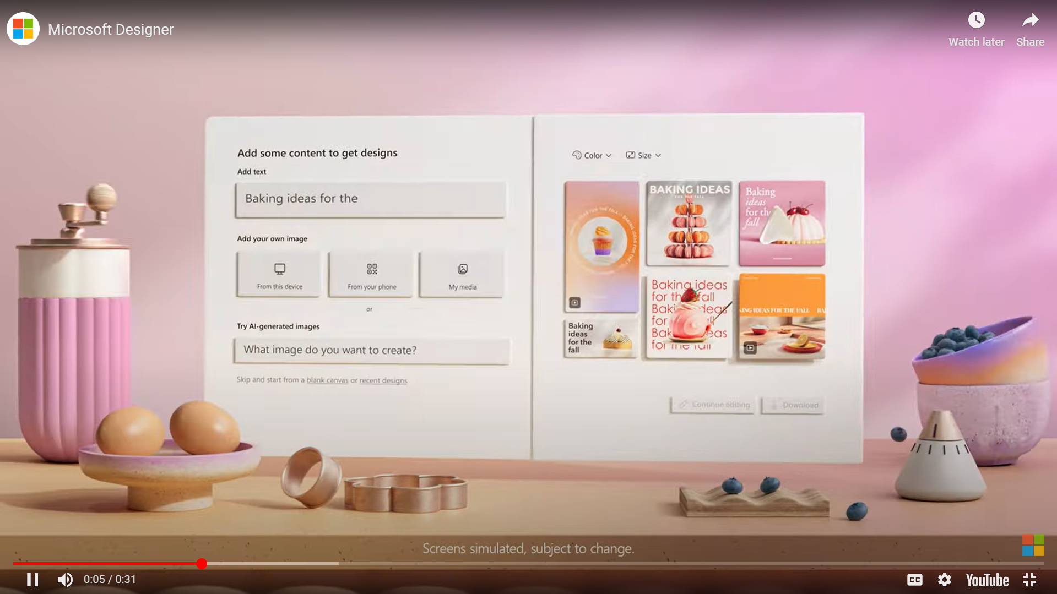Viewport: 1057px width, 594px height.
Task: Mute the video volume
Action: click(65, 579)
